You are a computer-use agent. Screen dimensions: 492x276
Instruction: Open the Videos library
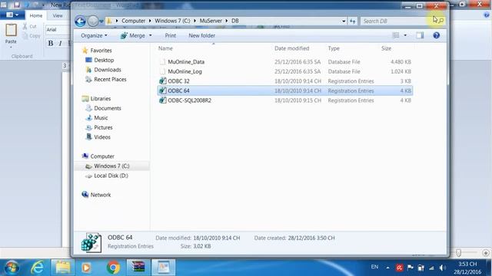point(102,137)
